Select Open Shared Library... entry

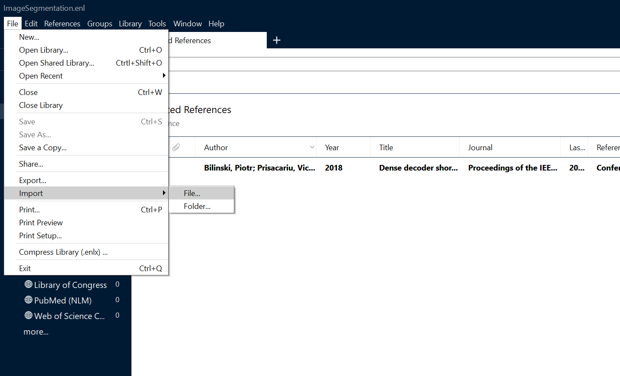[x=86, y=63]
